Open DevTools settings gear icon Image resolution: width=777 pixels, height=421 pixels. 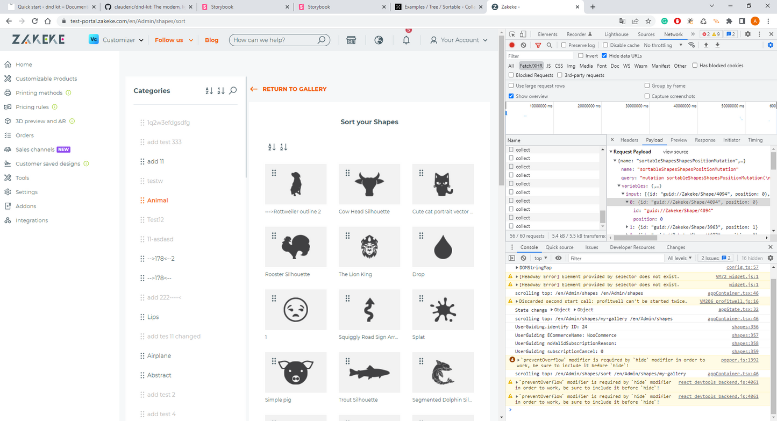click(x=747, y=34)
